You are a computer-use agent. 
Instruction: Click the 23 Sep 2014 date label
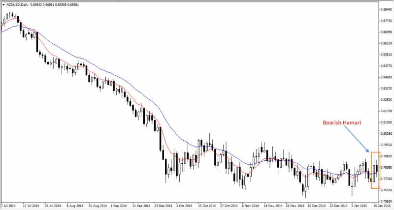(x=162, y=206)
